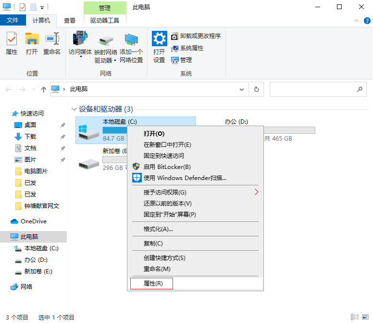Click 卸载或更改程序 in ribbon

click(196, 36)
